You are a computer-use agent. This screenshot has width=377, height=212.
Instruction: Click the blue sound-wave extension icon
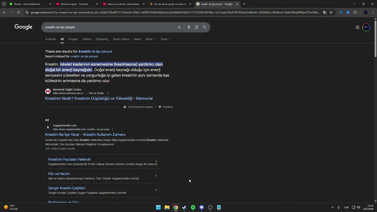(x=341, y=12)
